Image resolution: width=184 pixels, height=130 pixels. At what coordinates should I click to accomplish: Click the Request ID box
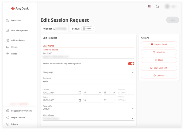(55, 29)
